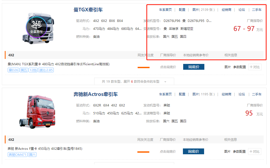Select 470马力 for 曼TGX
270x168 pixels.
tap(99, 29)
